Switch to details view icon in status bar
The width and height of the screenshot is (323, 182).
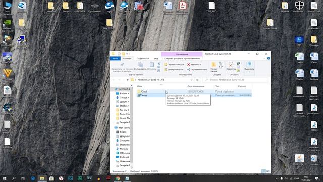pos(263,171)
